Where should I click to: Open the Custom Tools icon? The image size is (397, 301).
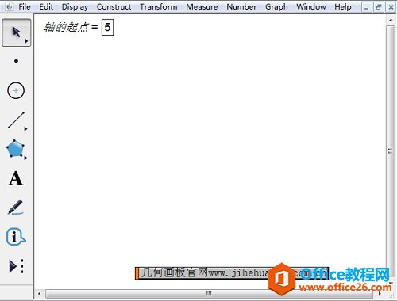pyautogui.click(x=17, y=266)
